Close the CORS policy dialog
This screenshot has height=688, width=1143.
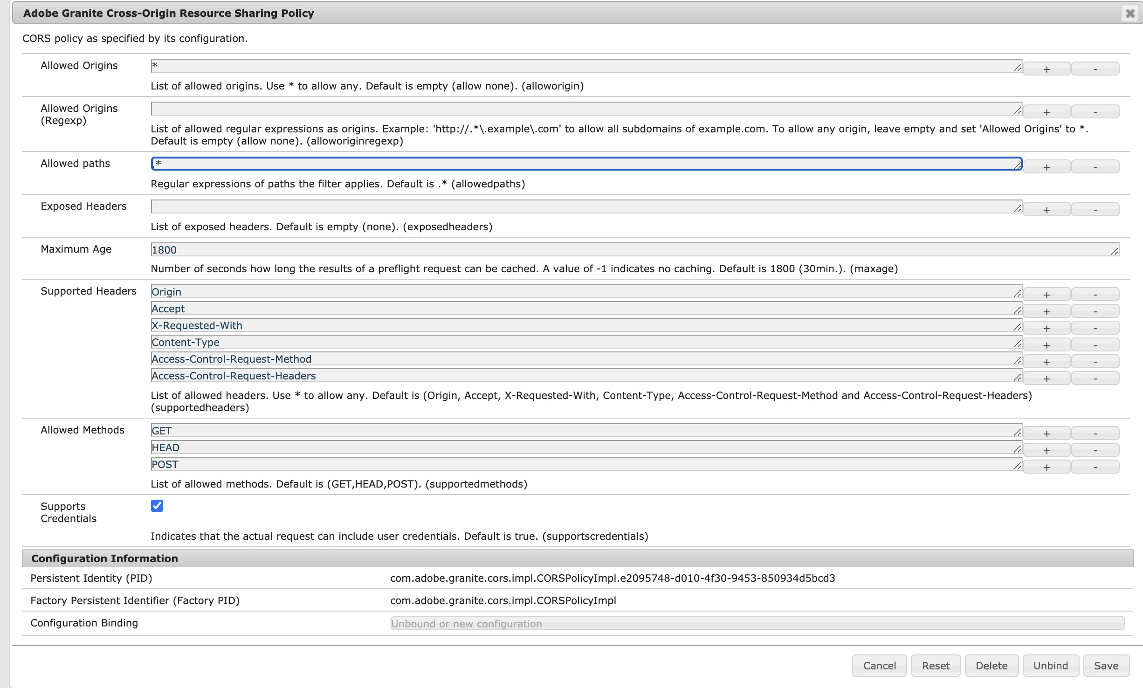point(1130,13)
